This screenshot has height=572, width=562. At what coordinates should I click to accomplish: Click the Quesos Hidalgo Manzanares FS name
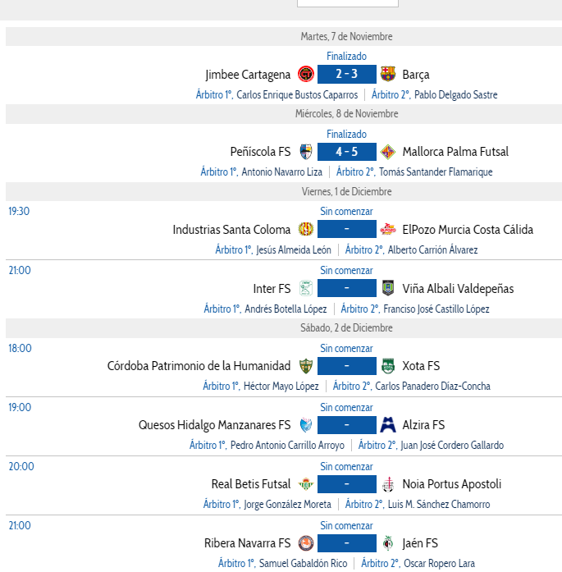pyautogui.click(x=214, y=425)
